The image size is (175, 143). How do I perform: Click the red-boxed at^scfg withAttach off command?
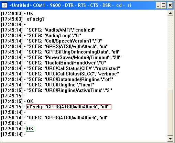pos(69,107)
